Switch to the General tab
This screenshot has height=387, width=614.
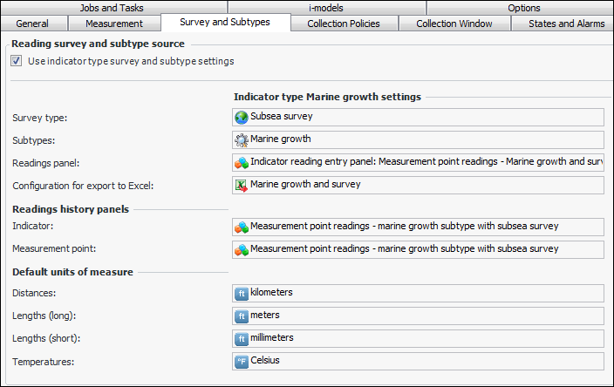(x=31, y=24)
